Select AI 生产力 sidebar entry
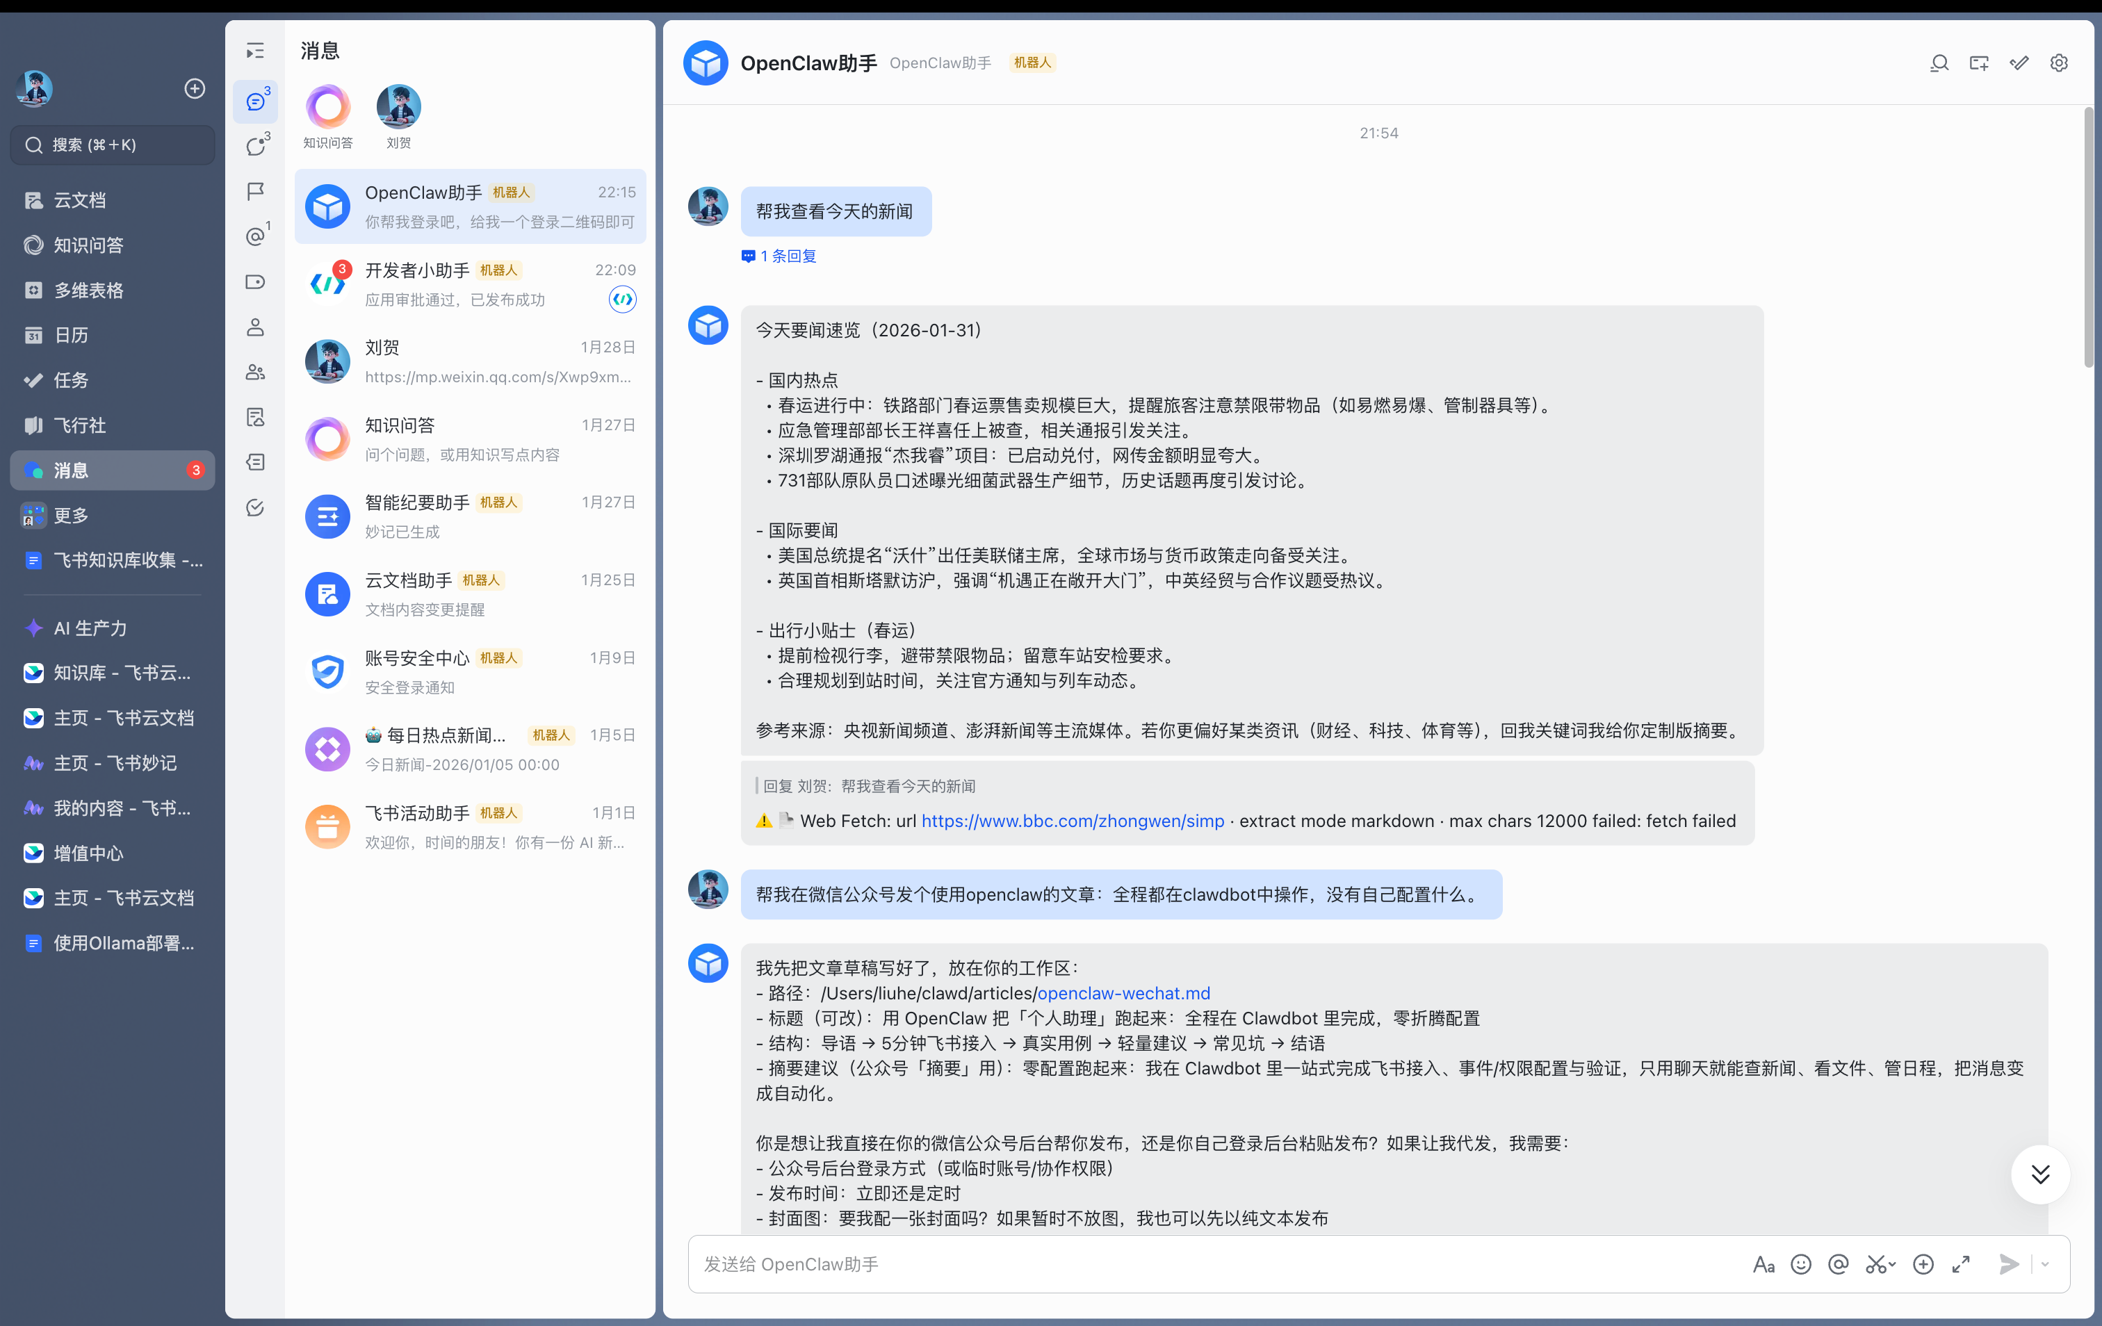2102x1326 pixels. tap(112, 628)
